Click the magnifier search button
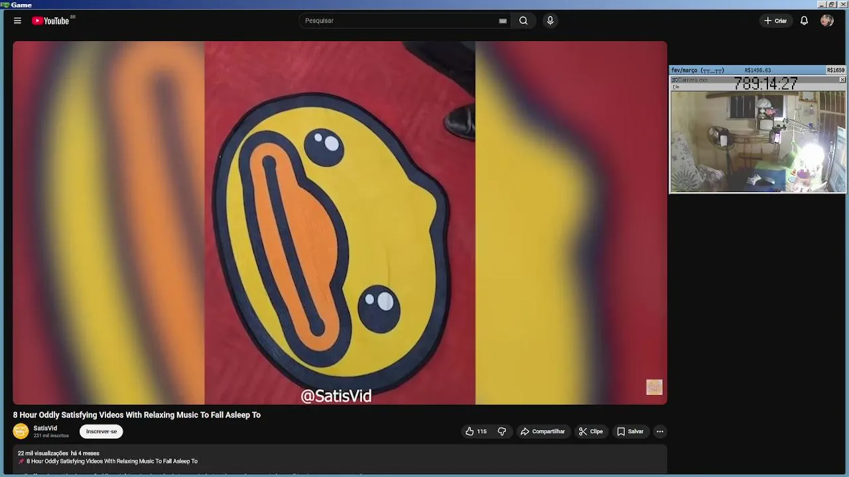Viewport: 849px width, 477px height. [523, 21]
